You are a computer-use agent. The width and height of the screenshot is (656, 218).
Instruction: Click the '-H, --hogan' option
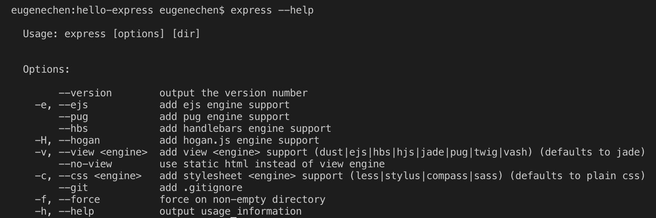pyautogui.click(x=67, y=140)
